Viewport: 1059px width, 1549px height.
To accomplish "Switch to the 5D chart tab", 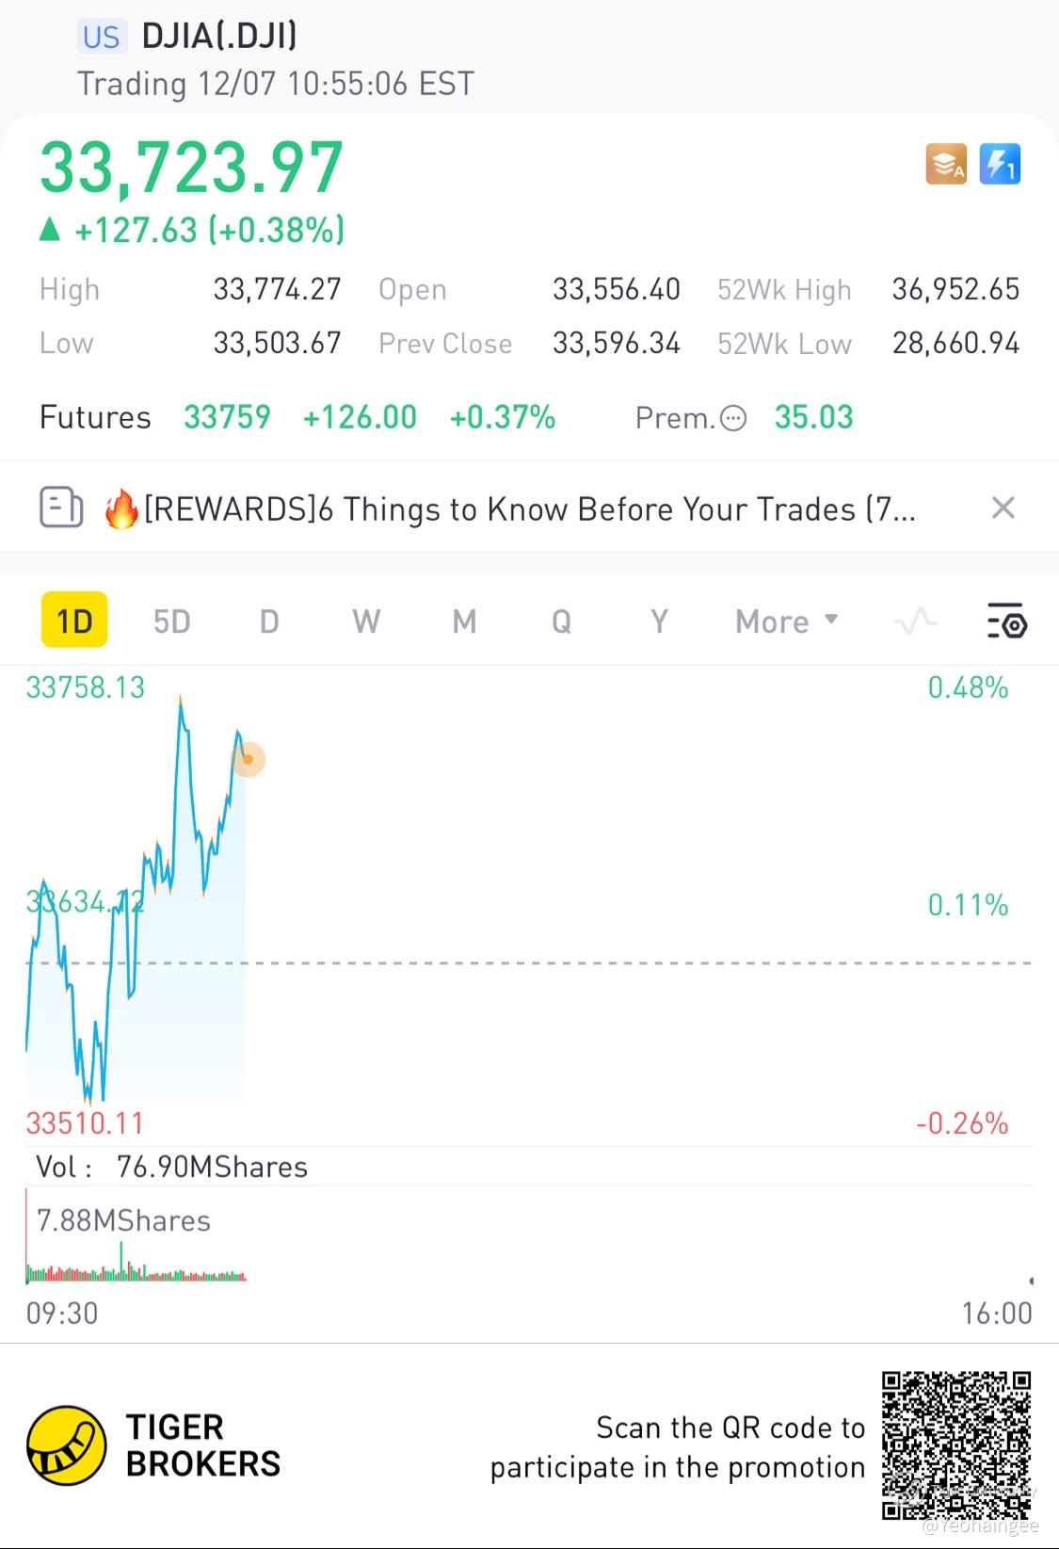I will pos(171,621).
